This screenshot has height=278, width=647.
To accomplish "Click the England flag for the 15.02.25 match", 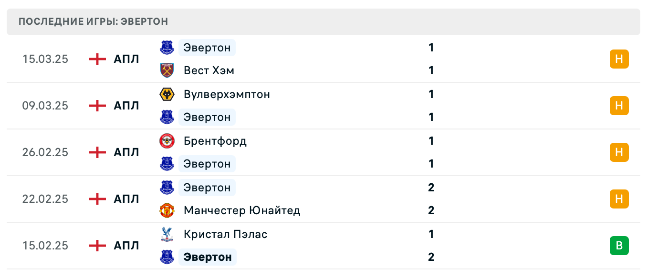I will (97, 246).
